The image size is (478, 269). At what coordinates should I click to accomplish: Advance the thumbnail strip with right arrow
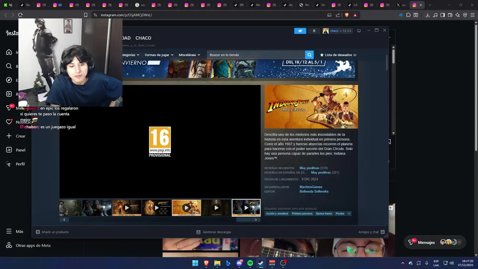click(x=256, y=220)
